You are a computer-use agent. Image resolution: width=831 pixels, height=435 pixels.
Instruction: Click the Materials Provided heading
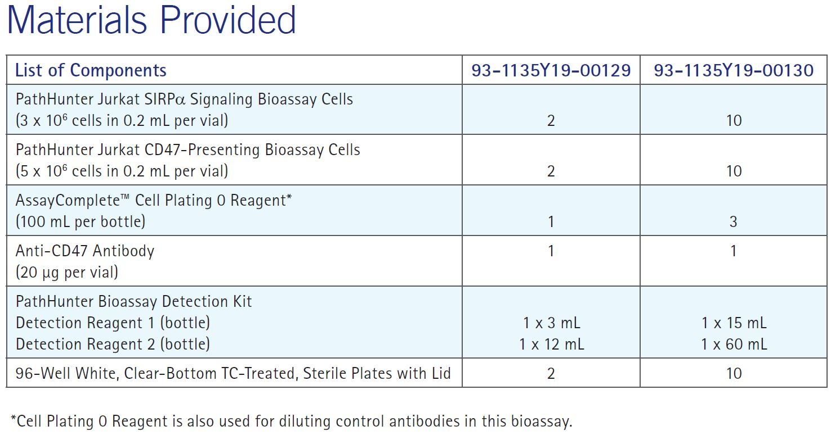[x=151, y=20]
